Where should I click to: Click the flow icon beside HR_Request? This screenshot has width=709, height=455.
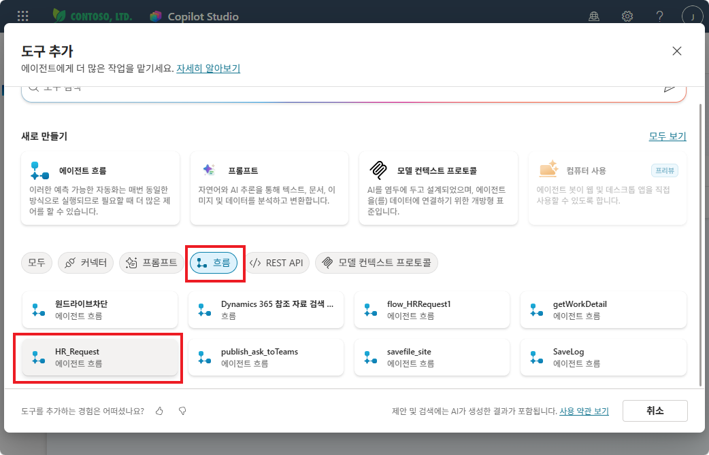[x=38, y=357]
